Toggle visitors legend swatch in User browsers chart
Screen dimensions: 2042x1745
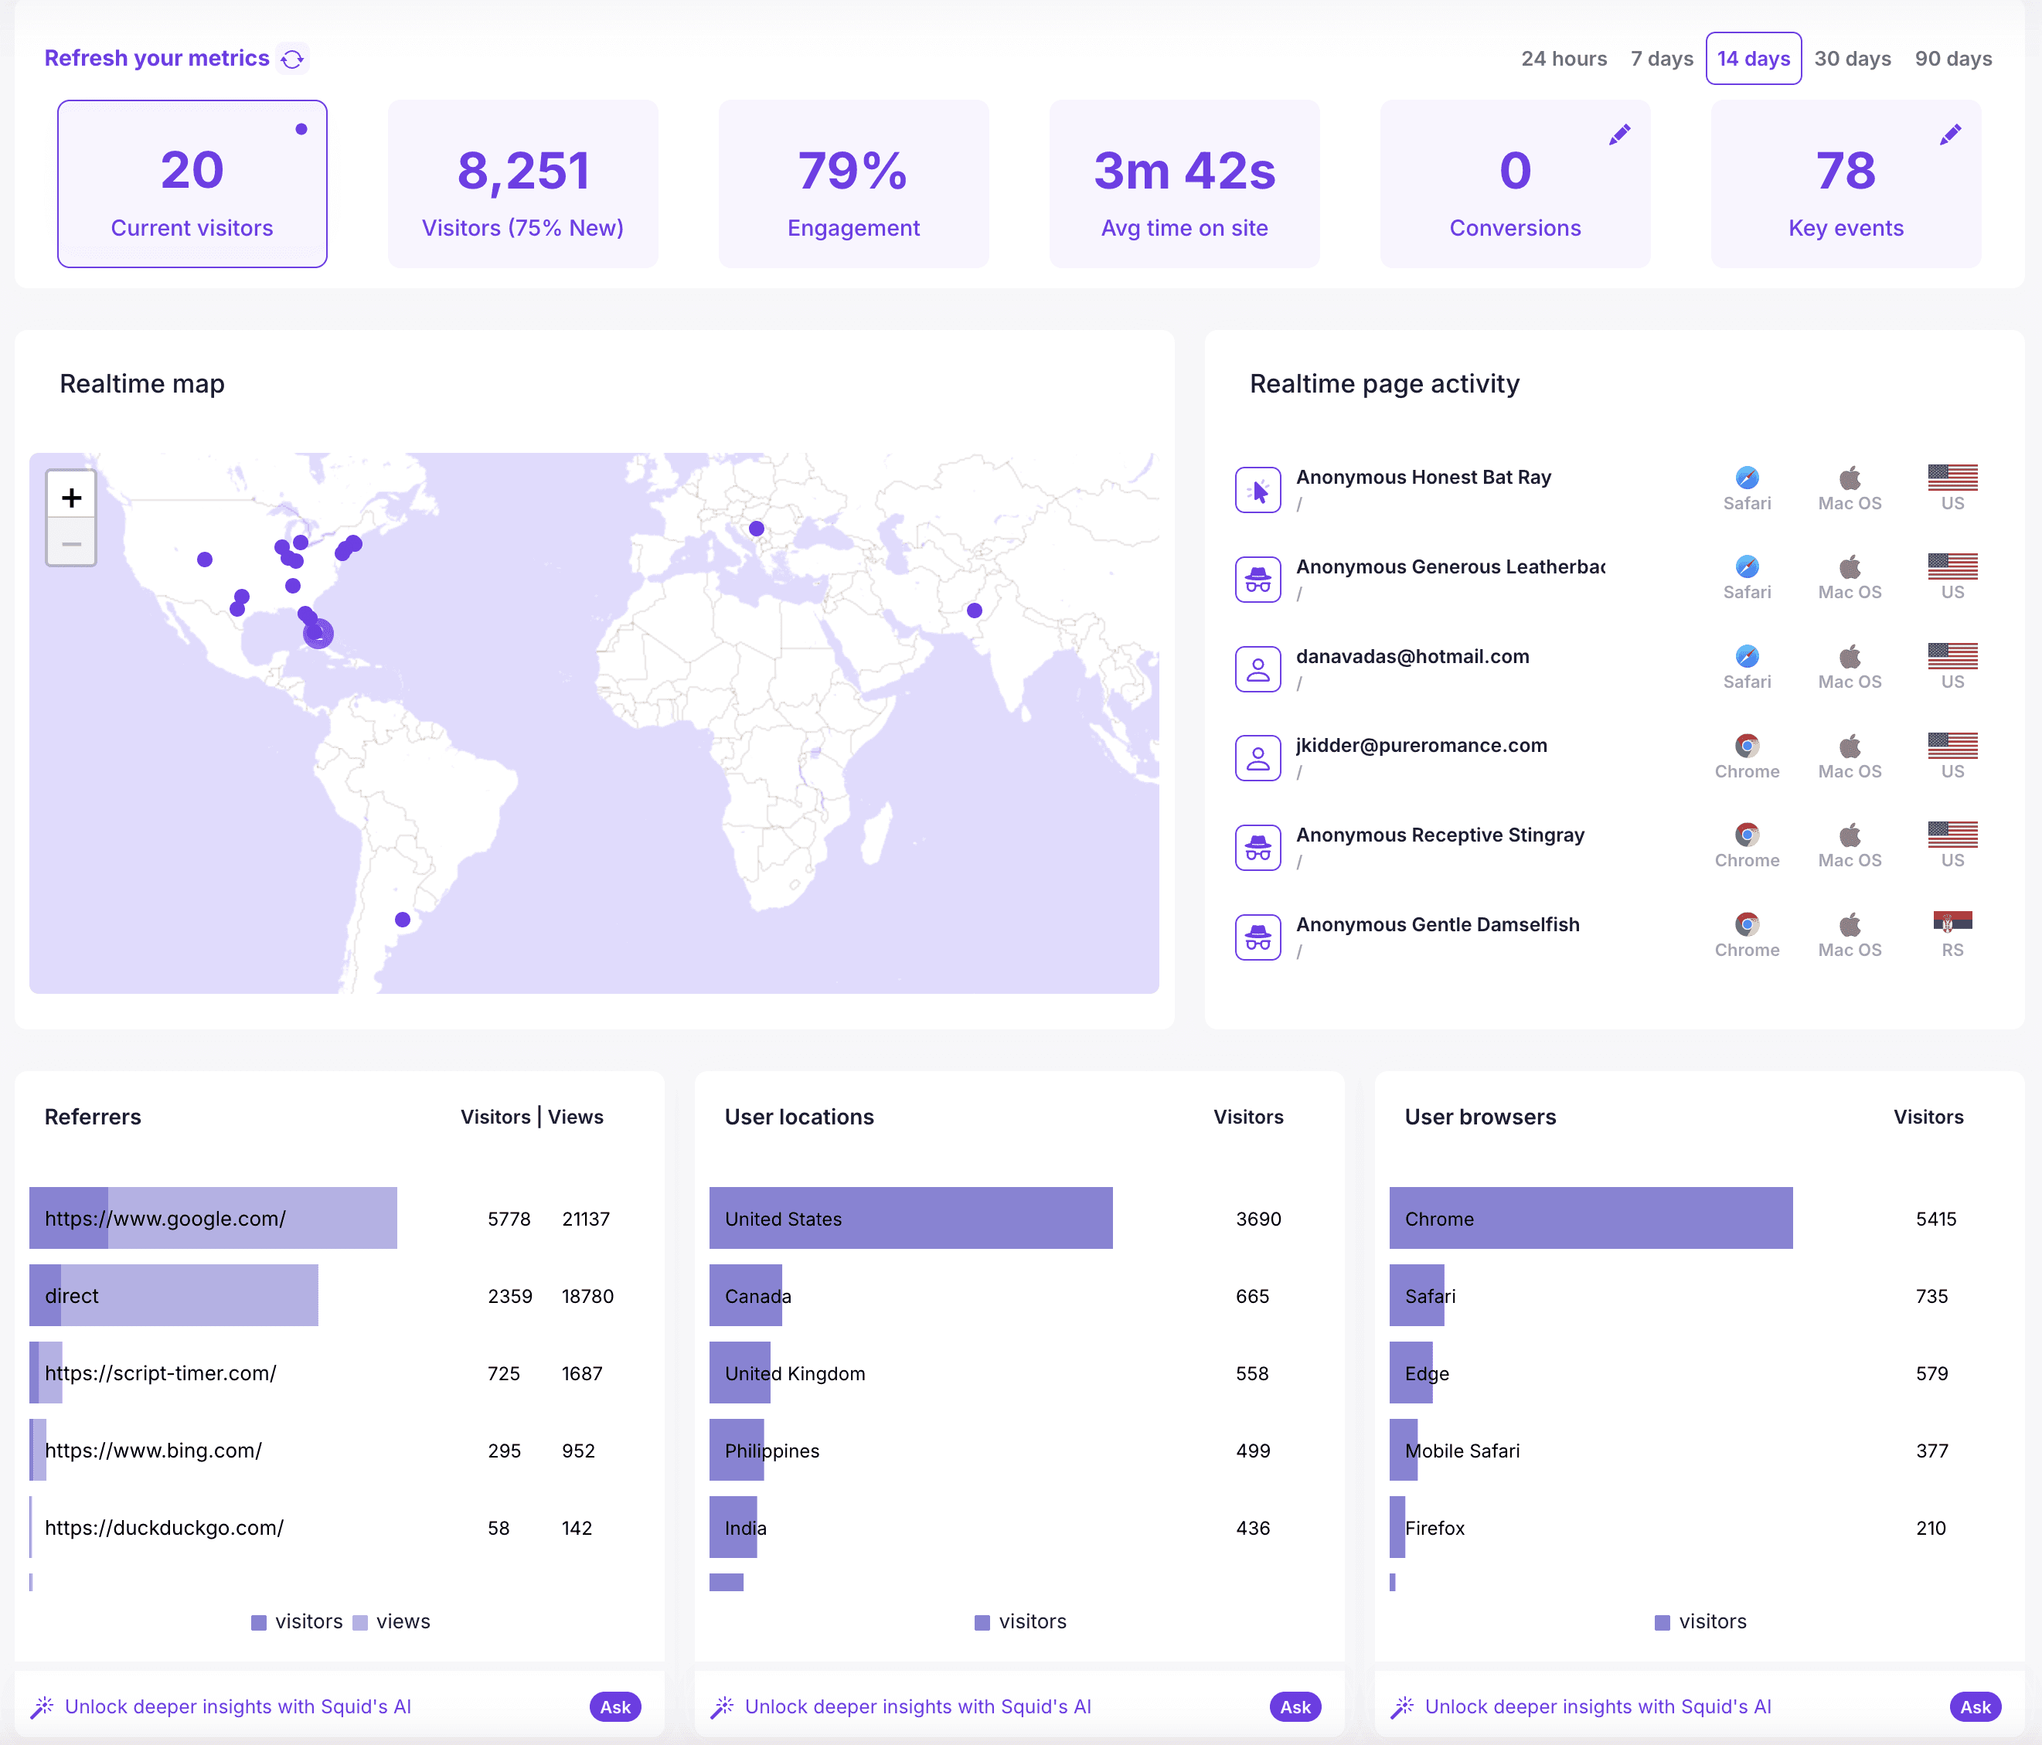coord(1662,1623)
